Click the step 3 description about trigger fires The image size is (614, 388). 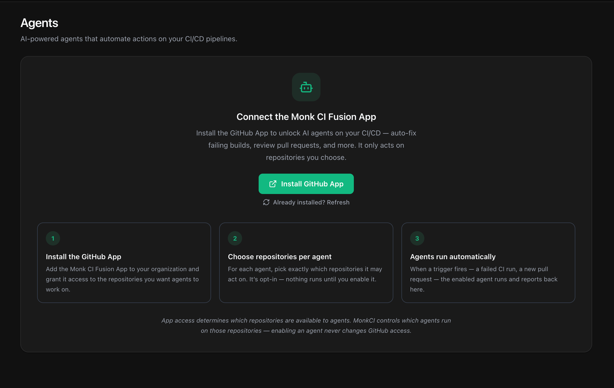point(484,279)
